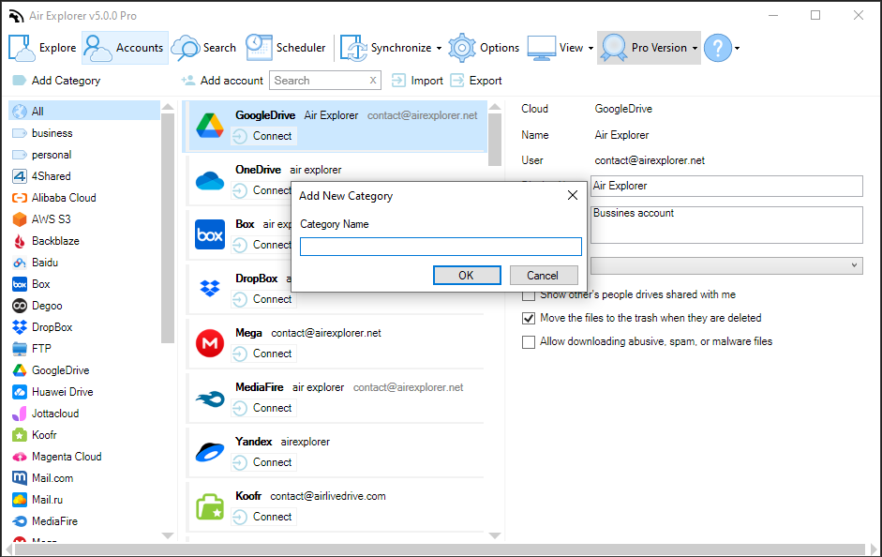Import accounts
This screenshot has width=882, height=557.
coord(417,81)
